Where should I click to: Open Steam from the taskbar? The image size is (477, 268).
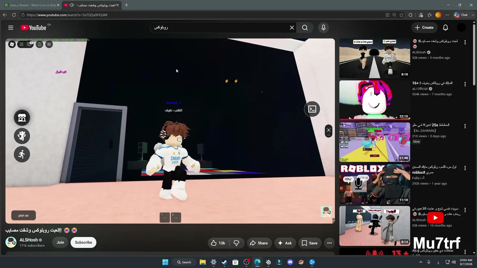[224, 262]
